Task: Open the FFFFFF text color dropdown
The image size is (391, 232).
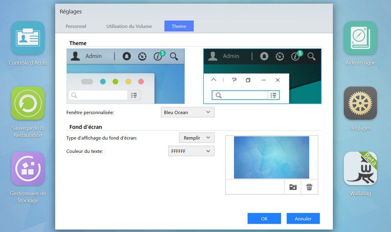Action: coord(191,151)
